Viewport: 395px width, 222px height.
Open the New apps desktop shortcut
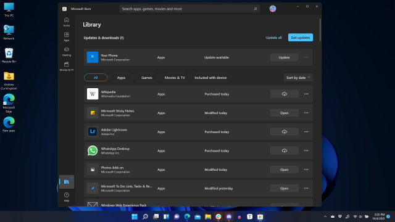click(9, 124)
